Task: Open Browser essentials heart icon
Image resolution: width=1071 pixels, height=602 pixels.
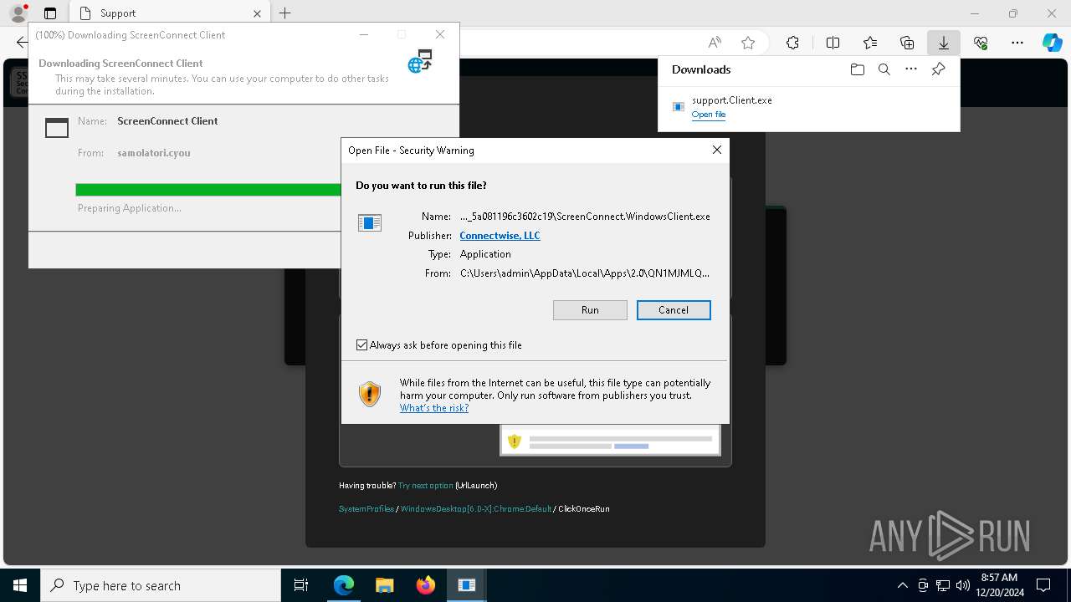Action: coord(981,43)
